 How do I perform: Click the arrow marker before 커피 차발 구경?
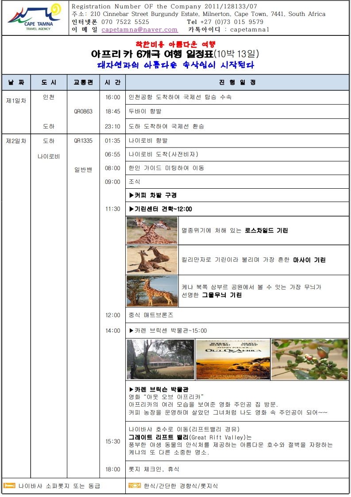tap(131, 195)
